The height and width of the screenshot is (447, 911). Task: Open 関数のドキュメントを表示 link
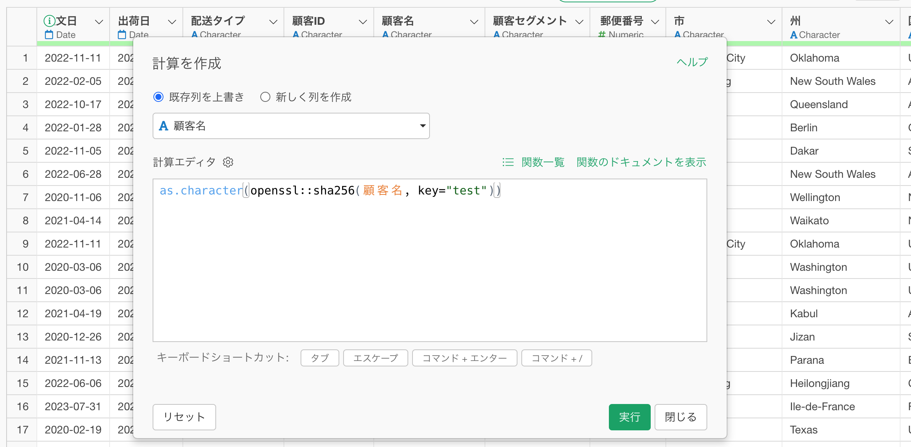[x=641, y=162]
